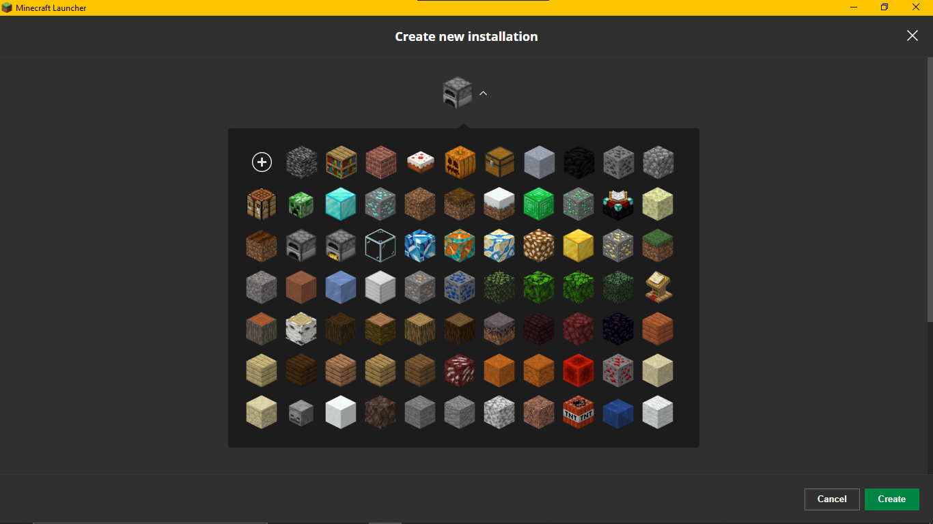The image size is (933, 524).
Task: Pick the Lectern block icon
Action: 658,287
